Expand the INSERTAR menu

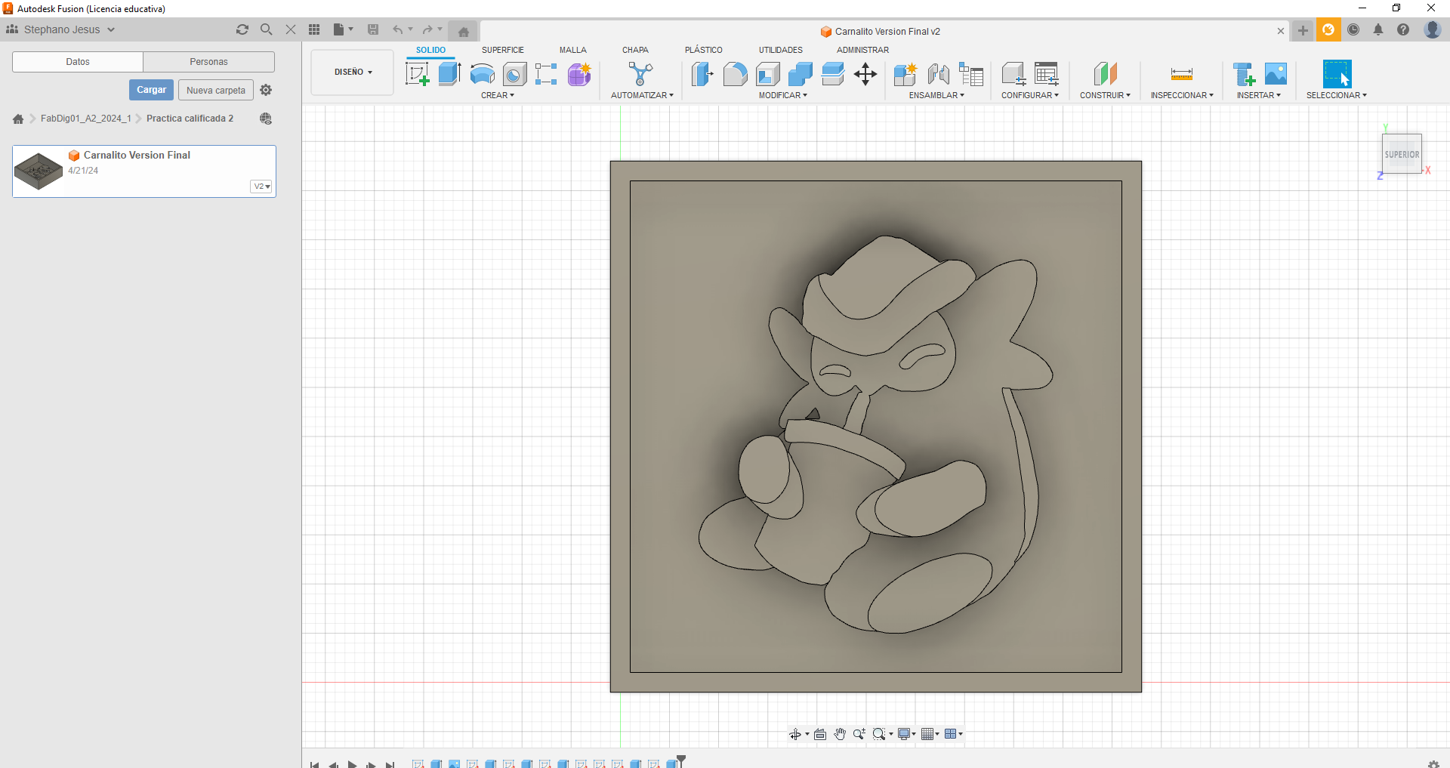coord(1258,95)
